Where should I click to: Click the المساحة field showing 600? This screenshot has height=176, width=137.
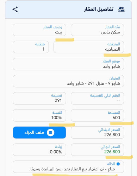click(x=97, y=115)
